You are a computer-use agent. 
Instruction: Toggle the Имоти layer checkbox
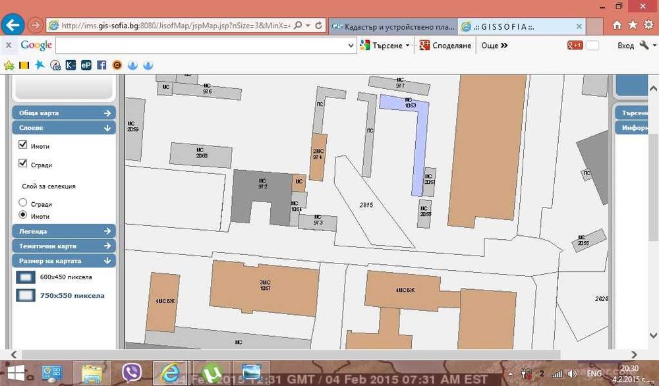[x=23, y=144]
